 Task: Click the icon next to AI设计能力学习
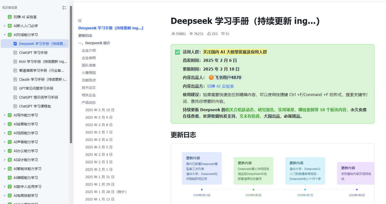coord(10,160)
